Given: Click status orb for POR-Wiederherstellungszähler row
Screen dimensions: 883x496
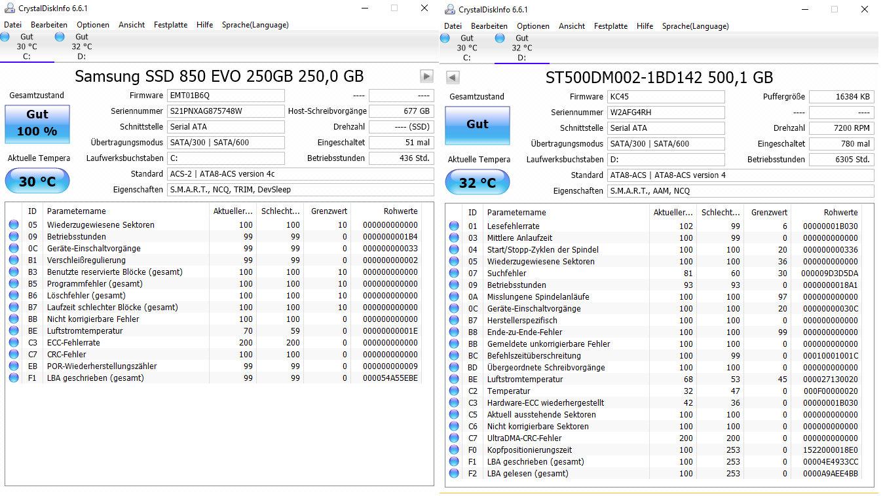Looking at the screenshot, I should pos(14,366).
